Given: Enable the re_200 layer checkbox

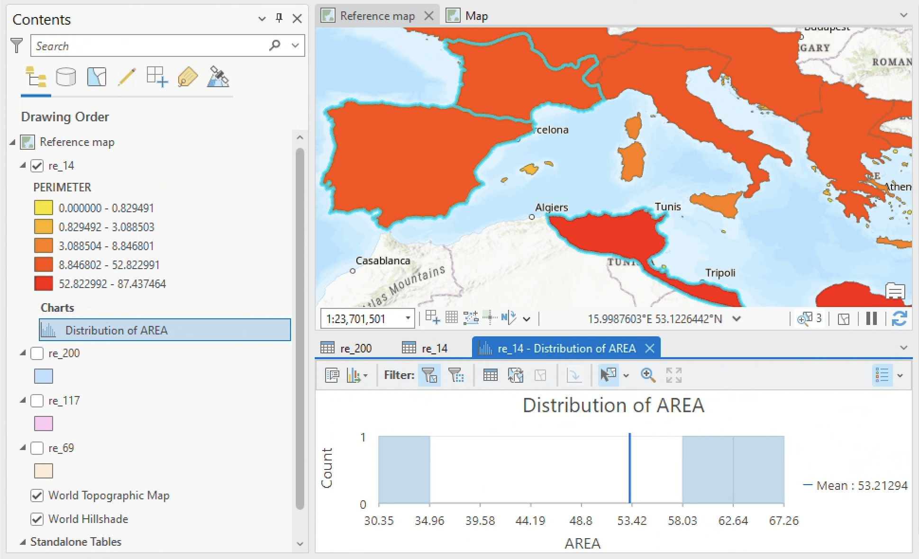Looking at the screenshot, I should click(37, 353).
